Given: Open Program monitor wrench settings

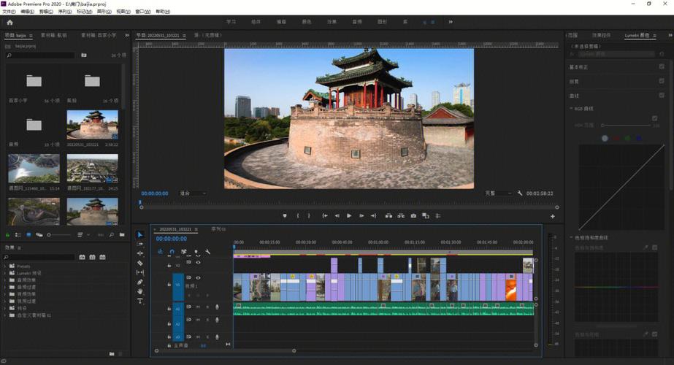Looking at the screenshot, I should [x=520, y=193].
